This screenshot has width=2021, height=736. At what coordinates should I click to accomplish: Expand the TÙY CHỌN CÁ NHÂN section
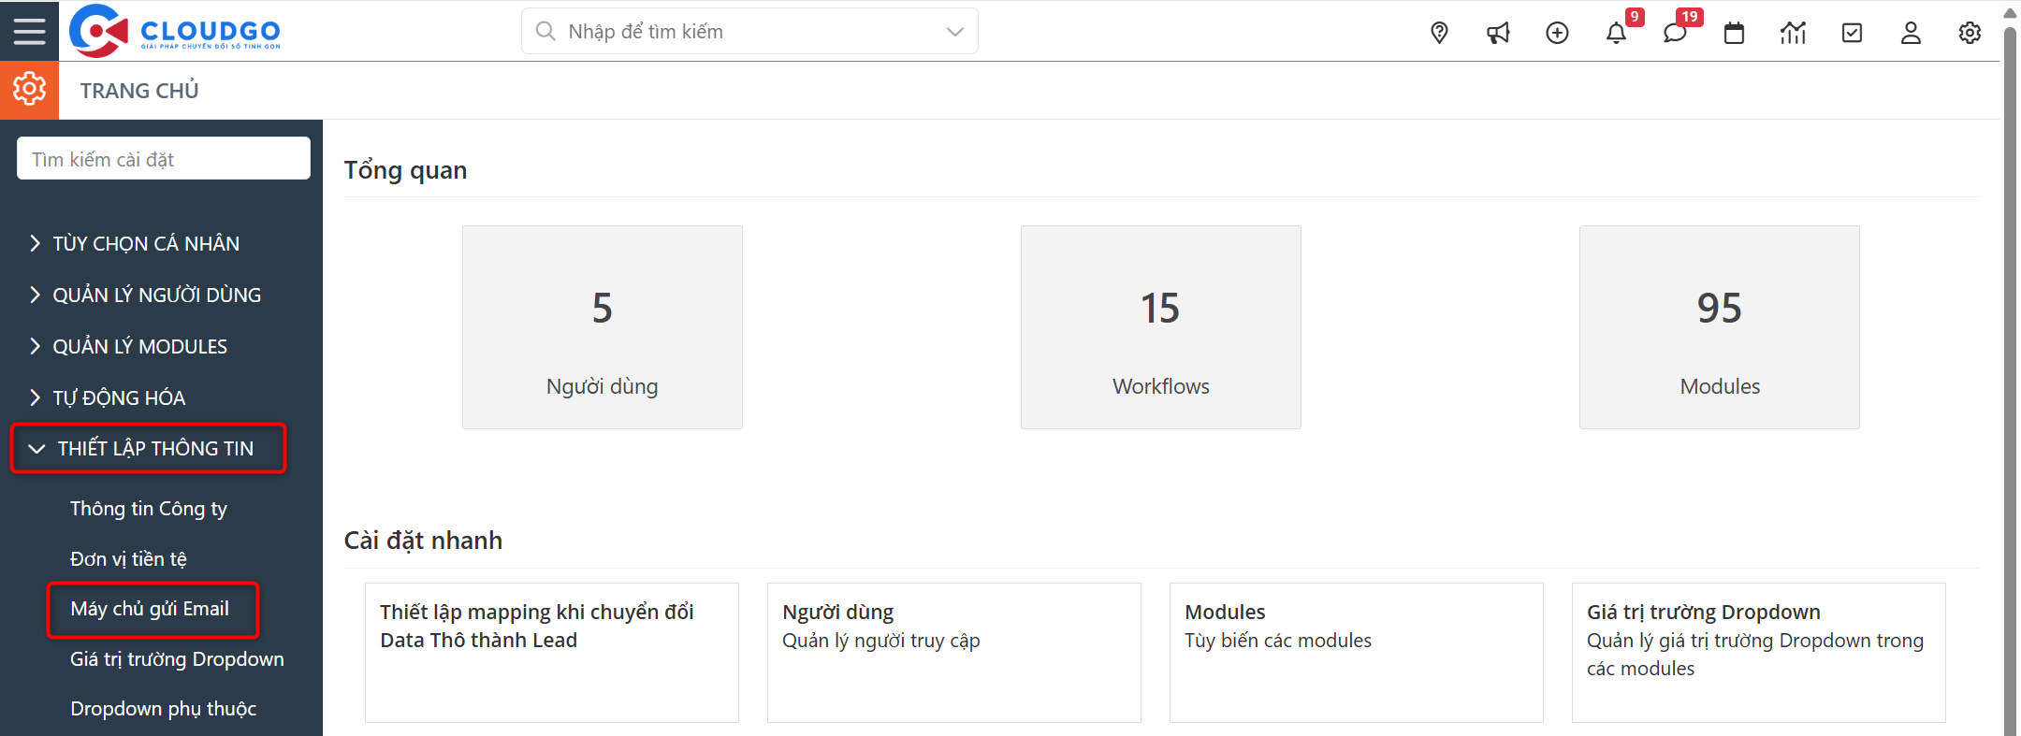pyautogui.click(x=145, y=243)
